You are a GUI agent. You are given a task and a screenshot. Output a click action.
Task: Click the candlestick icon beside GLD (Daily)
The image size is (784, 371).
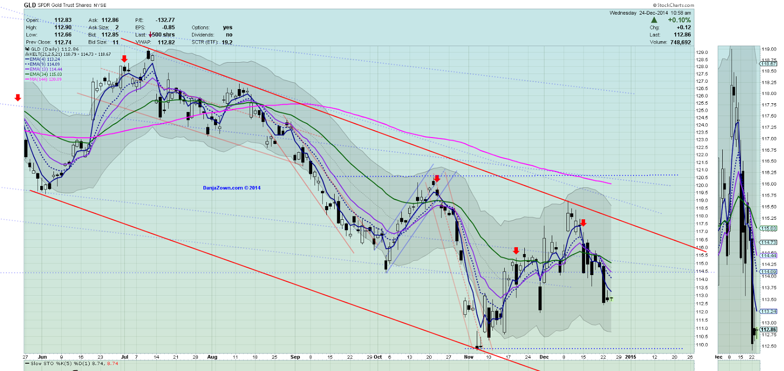pos(27,49)
